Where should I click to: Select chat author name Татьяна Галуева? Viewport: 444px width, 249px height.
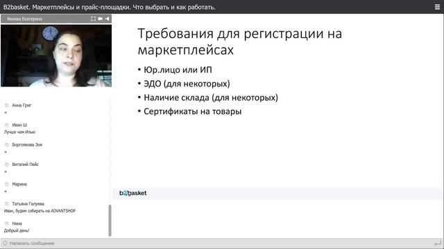coord(28,204)
